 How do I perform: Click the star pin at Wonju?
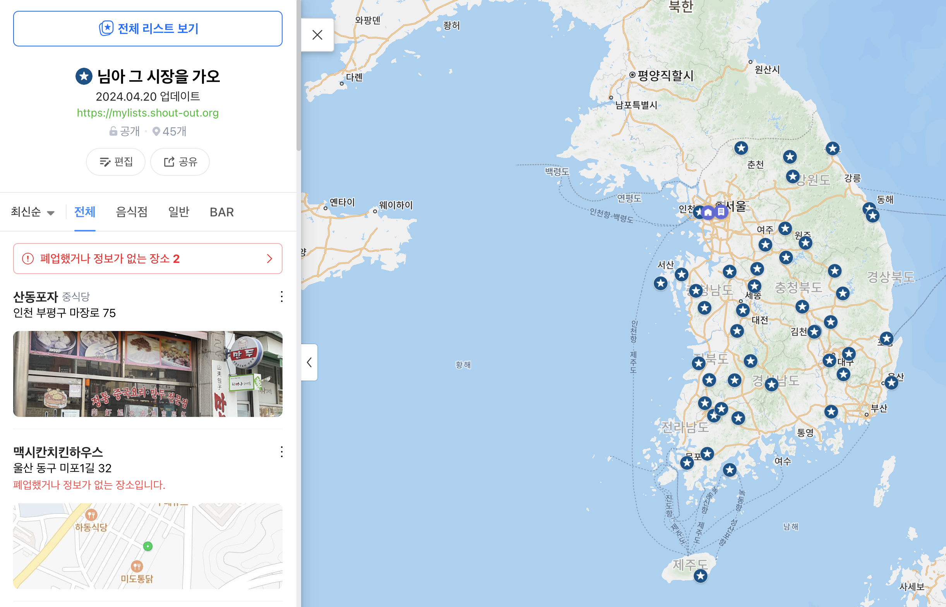(x=805, y=243)
